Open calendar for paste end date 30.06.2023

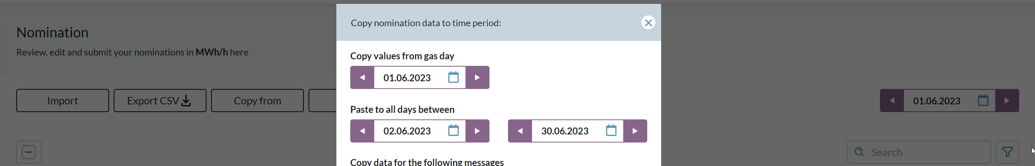pyautogui.click(x=611, y=131)
